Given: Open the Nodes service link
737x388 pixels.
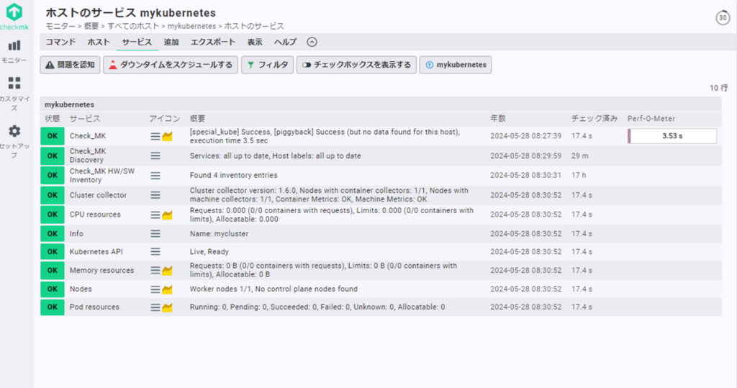Looking at the screenshot, I should [x=81, y=289].
